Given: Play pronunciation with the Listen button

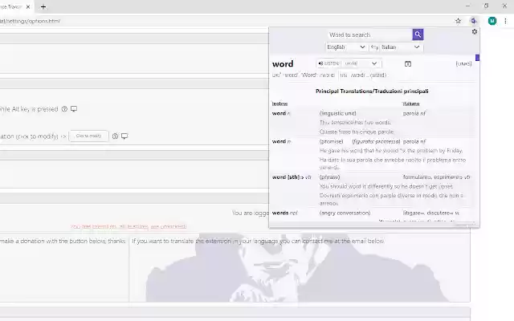Looking at the screenshot, I should click(328, 63).
